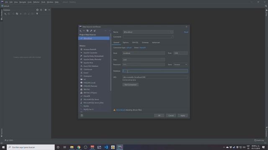
Task: Open File Explorer from the taskbar
Action: [72, 147]
